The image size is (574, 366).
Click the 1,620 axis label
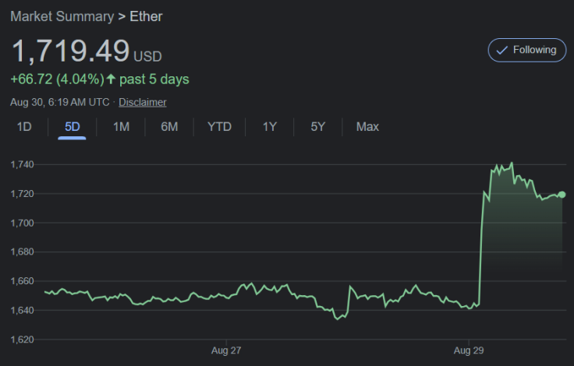[22, 340]
